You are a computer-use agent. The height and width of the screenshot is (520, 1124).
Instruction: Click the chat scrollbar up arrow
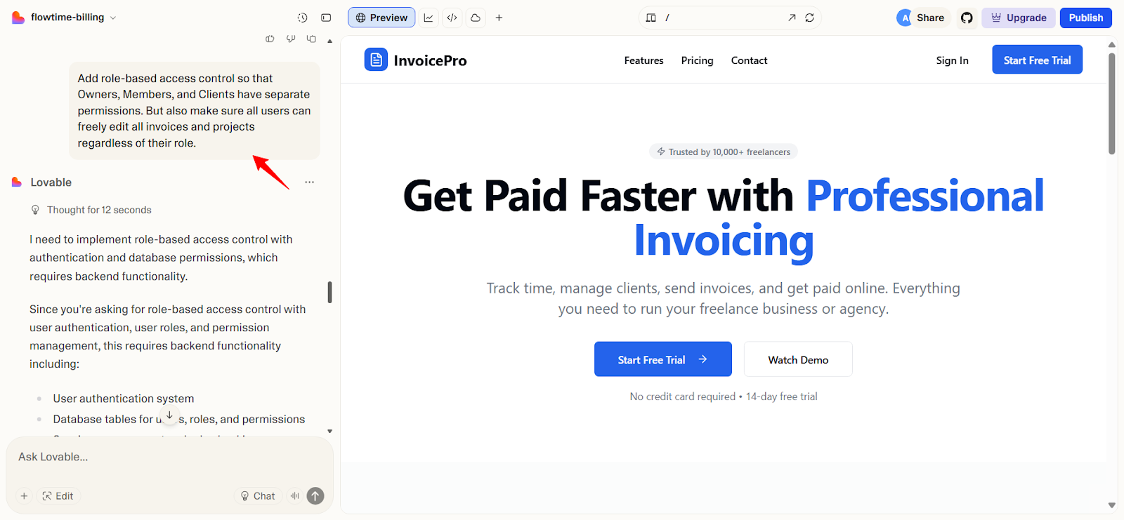pos(330,41)
